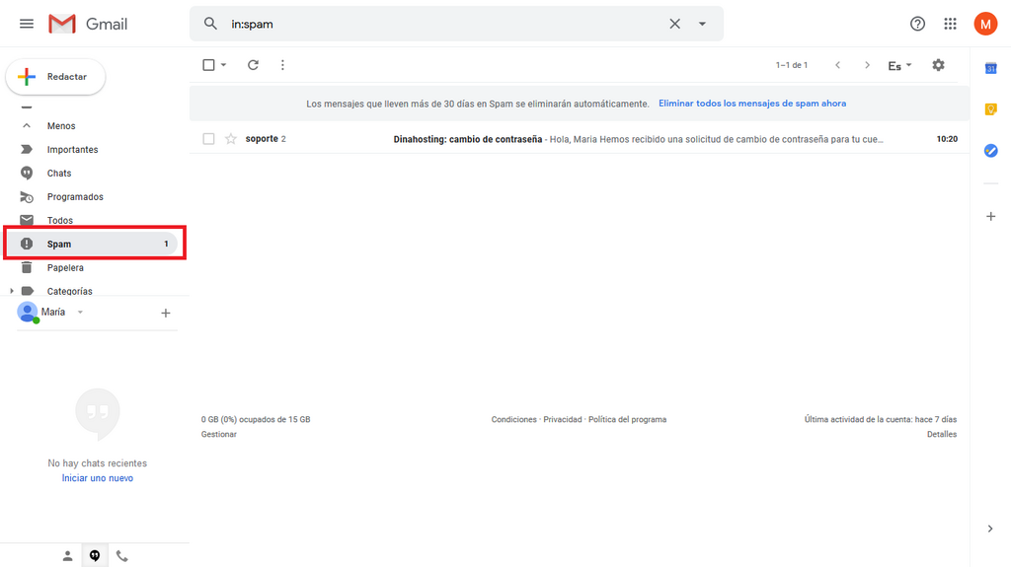Clear the in:spam search query
This screenshot has height=567, width=1011.
[674, 24]
